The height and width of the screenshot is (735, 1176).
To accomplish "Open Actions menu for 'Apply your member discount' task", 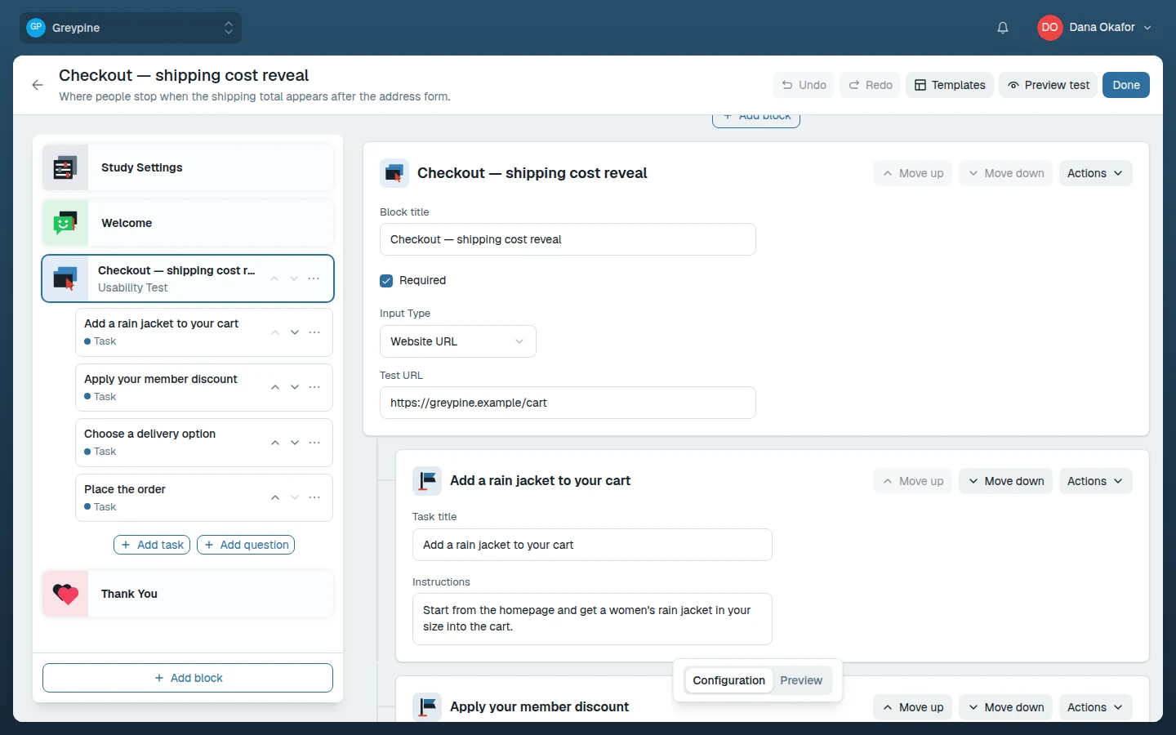I will point(1095,707).
